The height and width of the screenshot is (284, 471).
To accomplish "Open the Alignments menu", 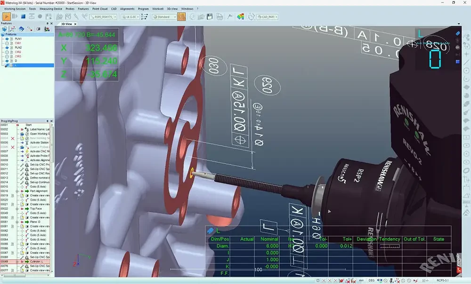I will [x=127, y=8].
